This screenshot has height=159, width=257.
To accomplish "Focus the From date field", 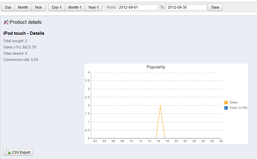I will click(138, 7).
